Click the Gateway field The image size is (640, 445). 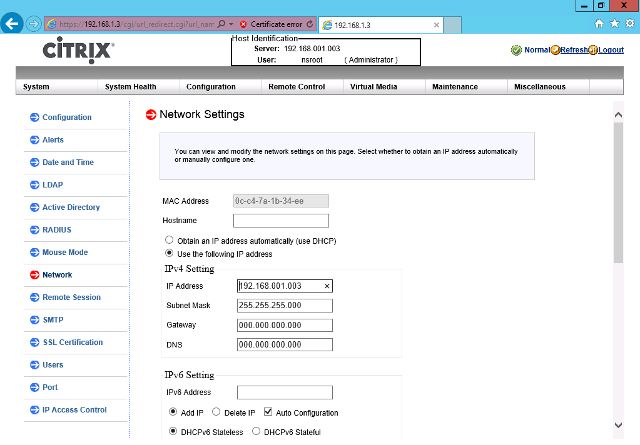(x=285, y=325)
